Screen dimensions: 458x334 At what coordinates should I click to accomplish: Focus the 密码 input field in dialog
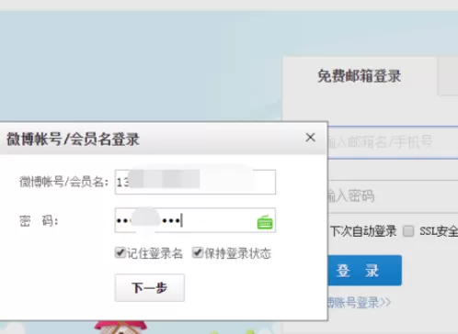pyautogui.click(x=195, y=220)
